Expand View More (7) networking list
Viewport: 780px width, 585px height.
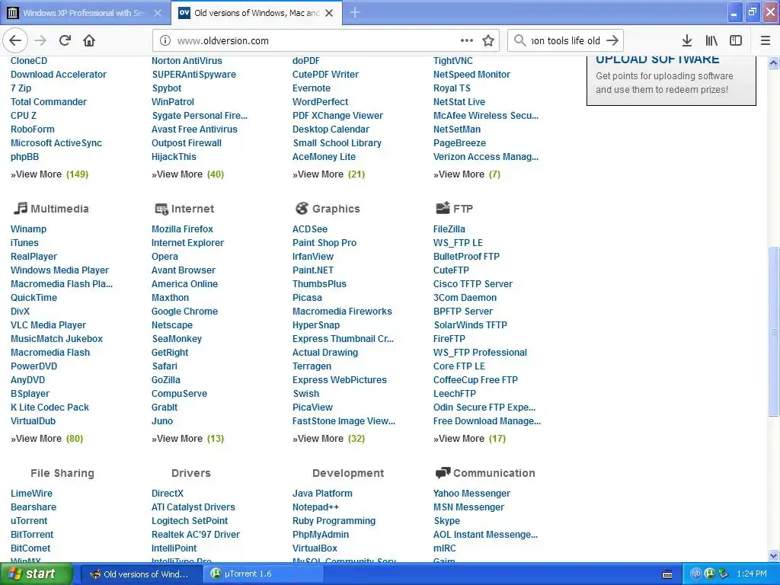[x=467, y=174]
